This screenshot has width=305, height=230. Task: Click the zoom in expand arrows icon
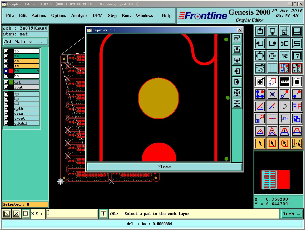tap(260, 56)
